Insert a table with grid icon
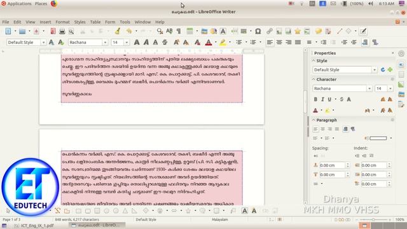The height and width of the screenshot is (229, 407). pyautogui.click(x=190, y=31)
